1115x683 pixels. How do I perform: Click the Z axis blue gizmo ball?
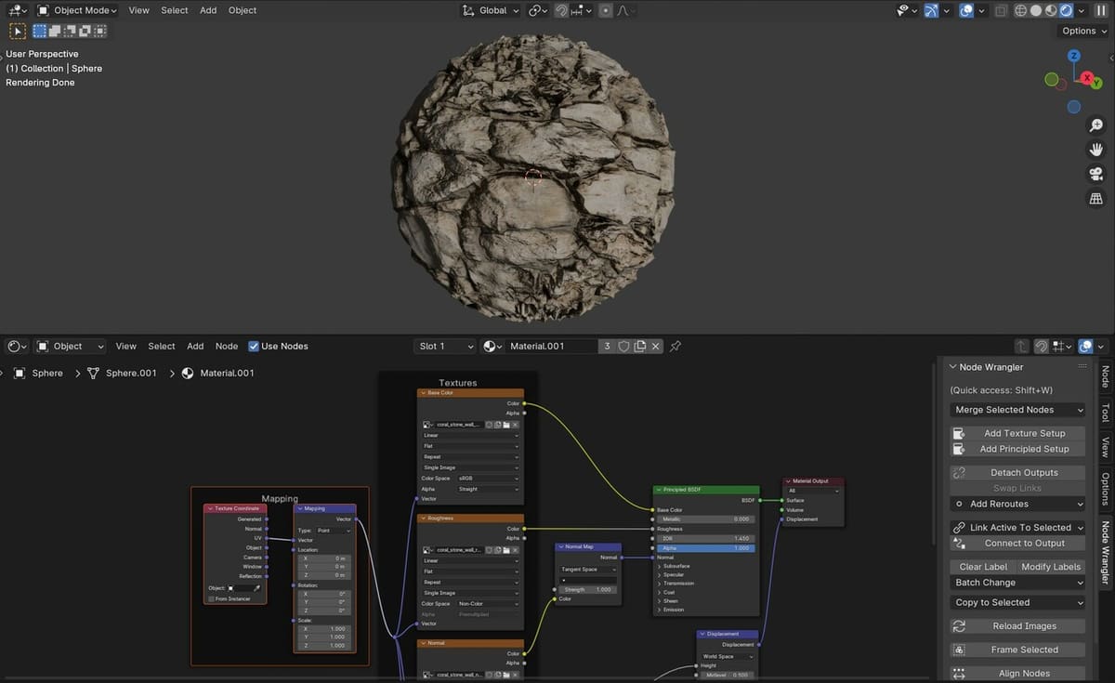pyautogui.click(x=1074, y=56)
